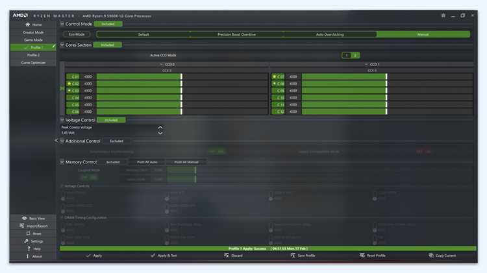The image size is (487, 273).
Task: Toggle Control Mode Included button
Action: coord(108,24)
